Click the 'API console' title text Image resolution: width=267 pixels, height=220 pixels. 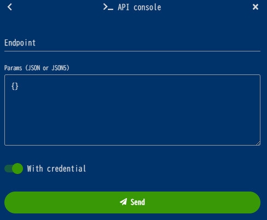pyautogui.click(x=140, y=7)
